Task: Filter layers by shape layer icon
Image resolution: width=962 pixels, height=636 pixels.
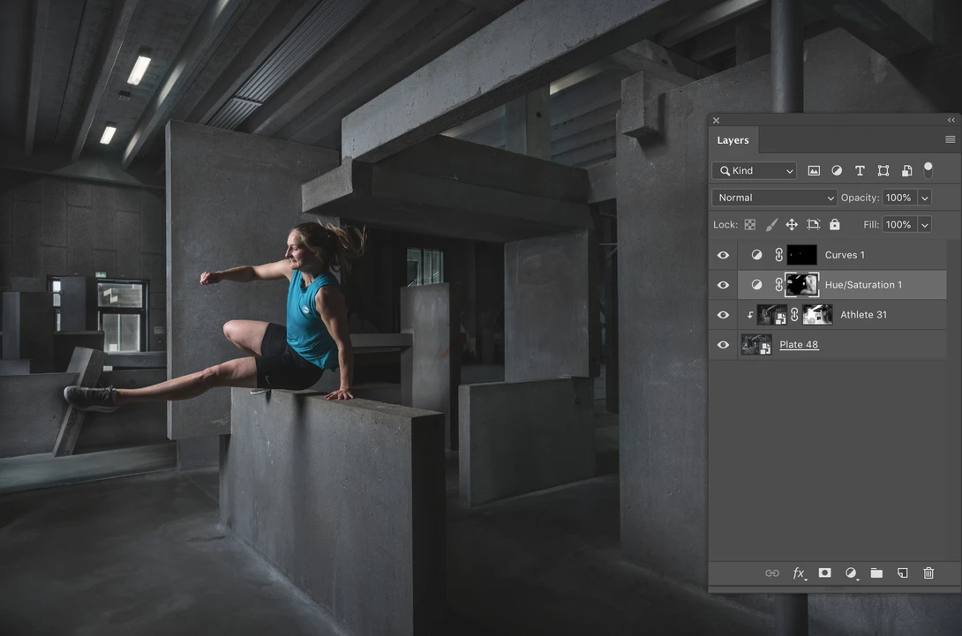Action: tap(883, 170)
